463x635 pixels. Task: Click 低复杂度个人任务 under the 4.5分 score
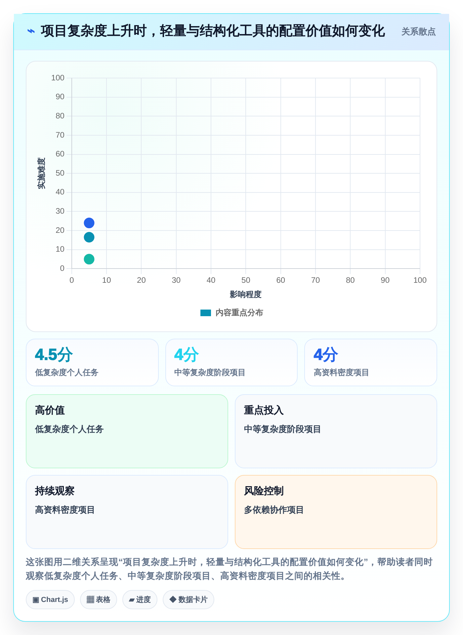[x=67, y=373]
